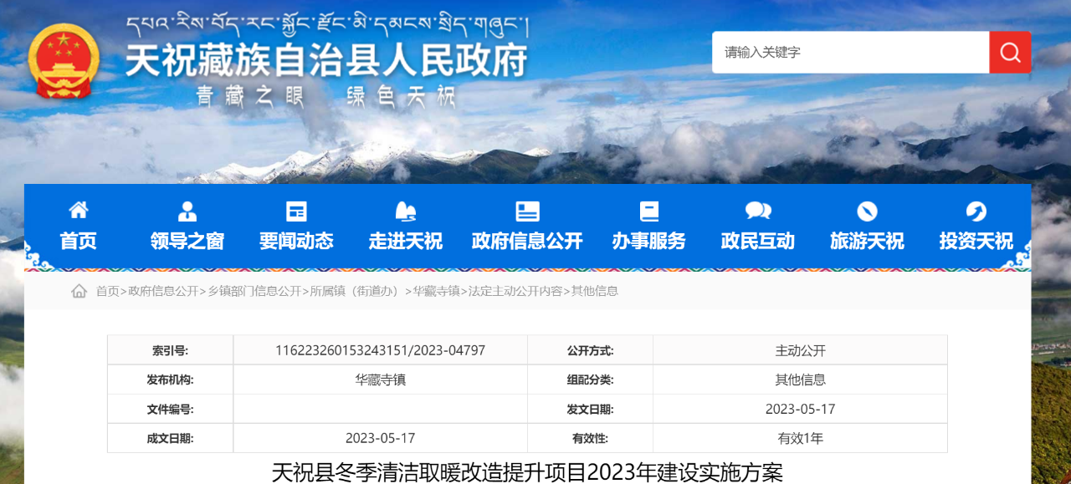Click the house icon above 首页
1071x484 pixels.
tap(79, 210)
